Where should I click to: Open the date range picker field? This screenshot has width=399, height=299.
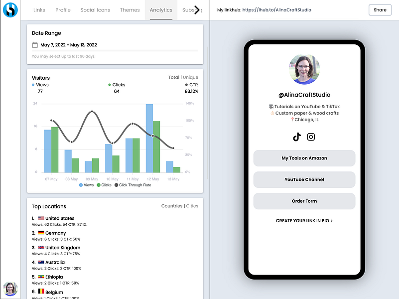point(115,45)
